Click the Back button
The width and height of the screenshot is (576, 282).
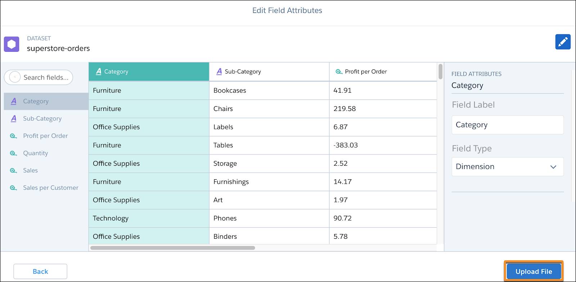[40, 272]
